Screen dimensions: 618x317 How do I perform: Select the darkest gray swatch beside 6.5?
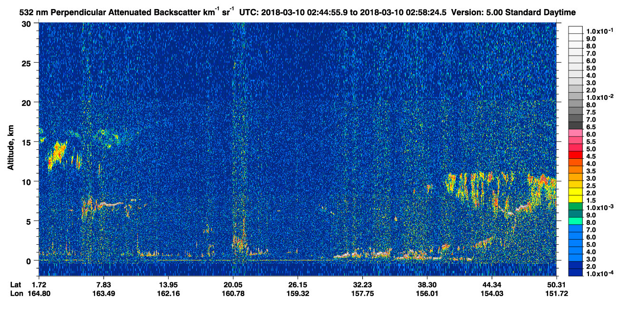[575, 125]
